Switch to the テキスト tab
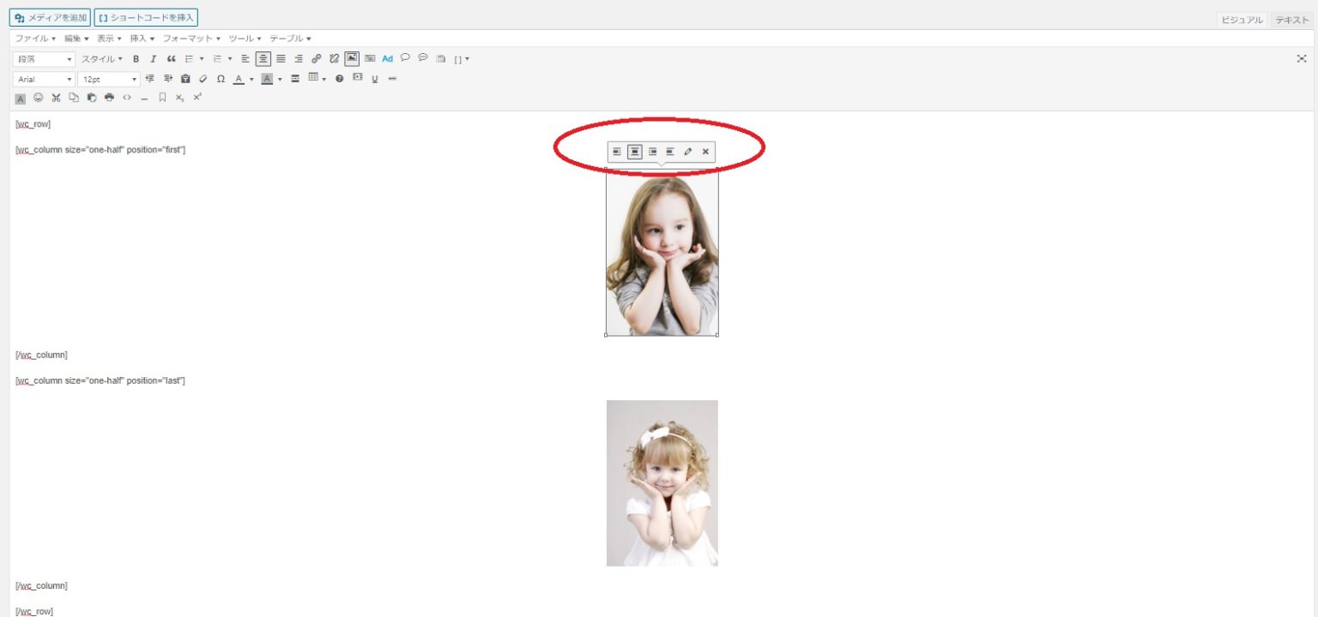The height and width of the screenshot is (617, 1318). click(x=1291, y=20)
